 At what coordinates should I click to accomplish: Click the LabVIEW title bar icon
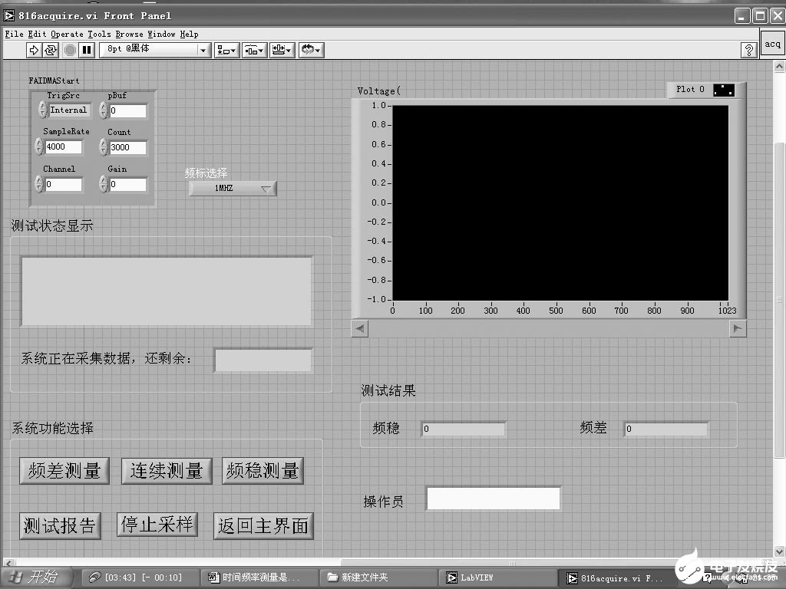click(9, 15)
